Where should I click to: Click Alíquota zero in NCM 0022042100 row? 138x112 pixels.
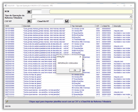(118, 62)
